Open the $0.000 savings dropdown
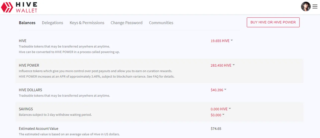This screenshot has height=138, width=320. tap(217, 115)
